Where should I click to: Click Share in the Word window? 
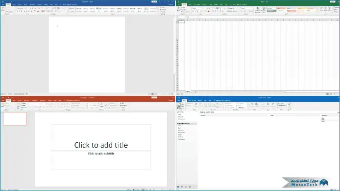(171, 4)
